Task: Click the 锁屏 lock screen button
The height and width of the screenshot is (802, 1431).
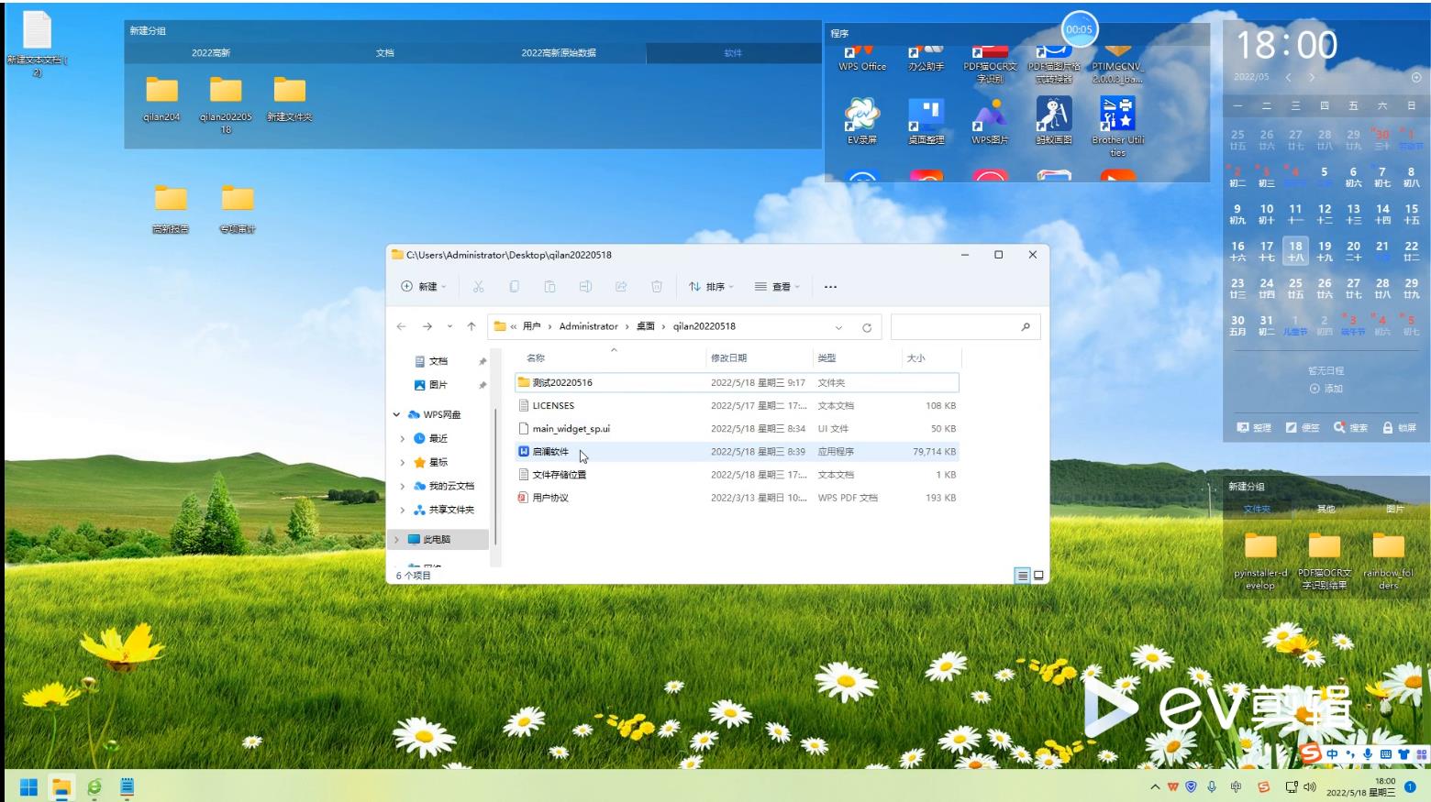Action: [1399, 427]
